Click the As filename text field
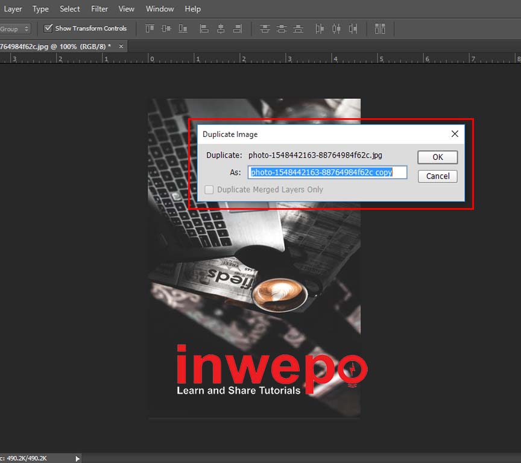Image resolution: width=521 pixels, height=463 pixels. (x=327, y=172)
